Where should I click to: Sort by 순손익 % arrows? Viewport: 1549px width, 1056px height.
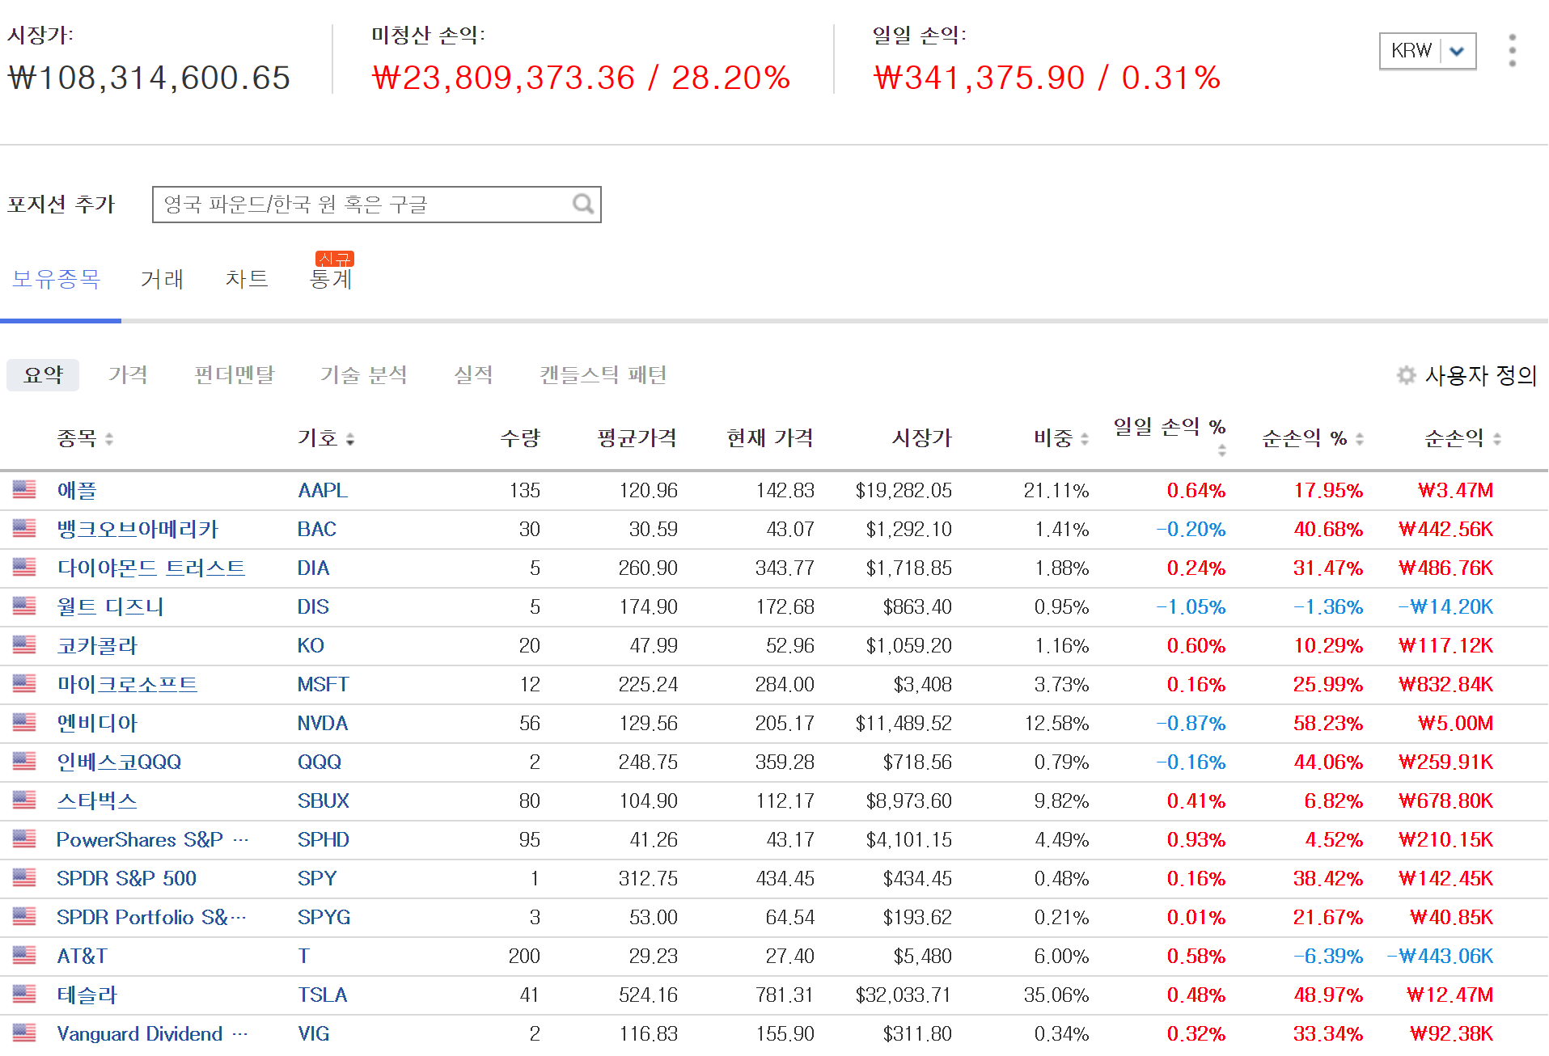pos(1360,439)
